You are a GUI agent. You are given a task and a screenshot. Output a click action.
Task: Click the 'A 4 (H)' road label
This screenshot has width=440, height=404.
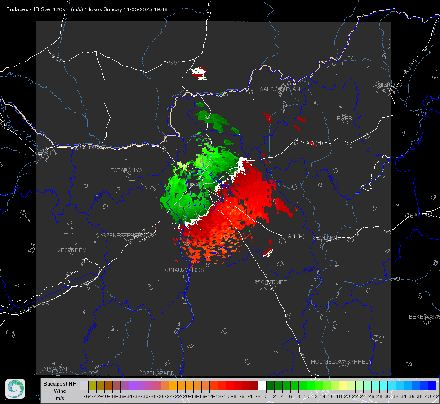pos(296,237)
